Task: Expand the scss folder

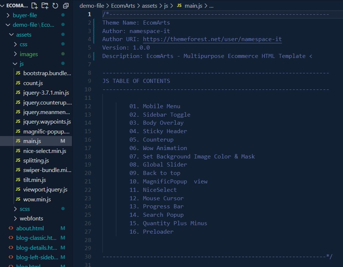Action: [x=25, y=209]
